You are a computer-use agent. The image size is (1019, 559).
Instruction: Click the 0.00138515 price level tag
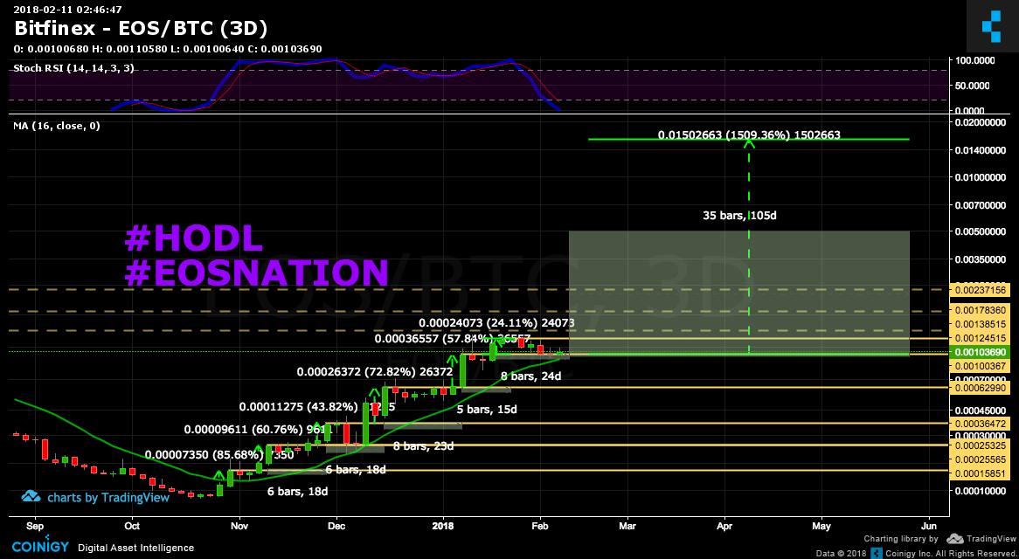[x=978, y=323]
